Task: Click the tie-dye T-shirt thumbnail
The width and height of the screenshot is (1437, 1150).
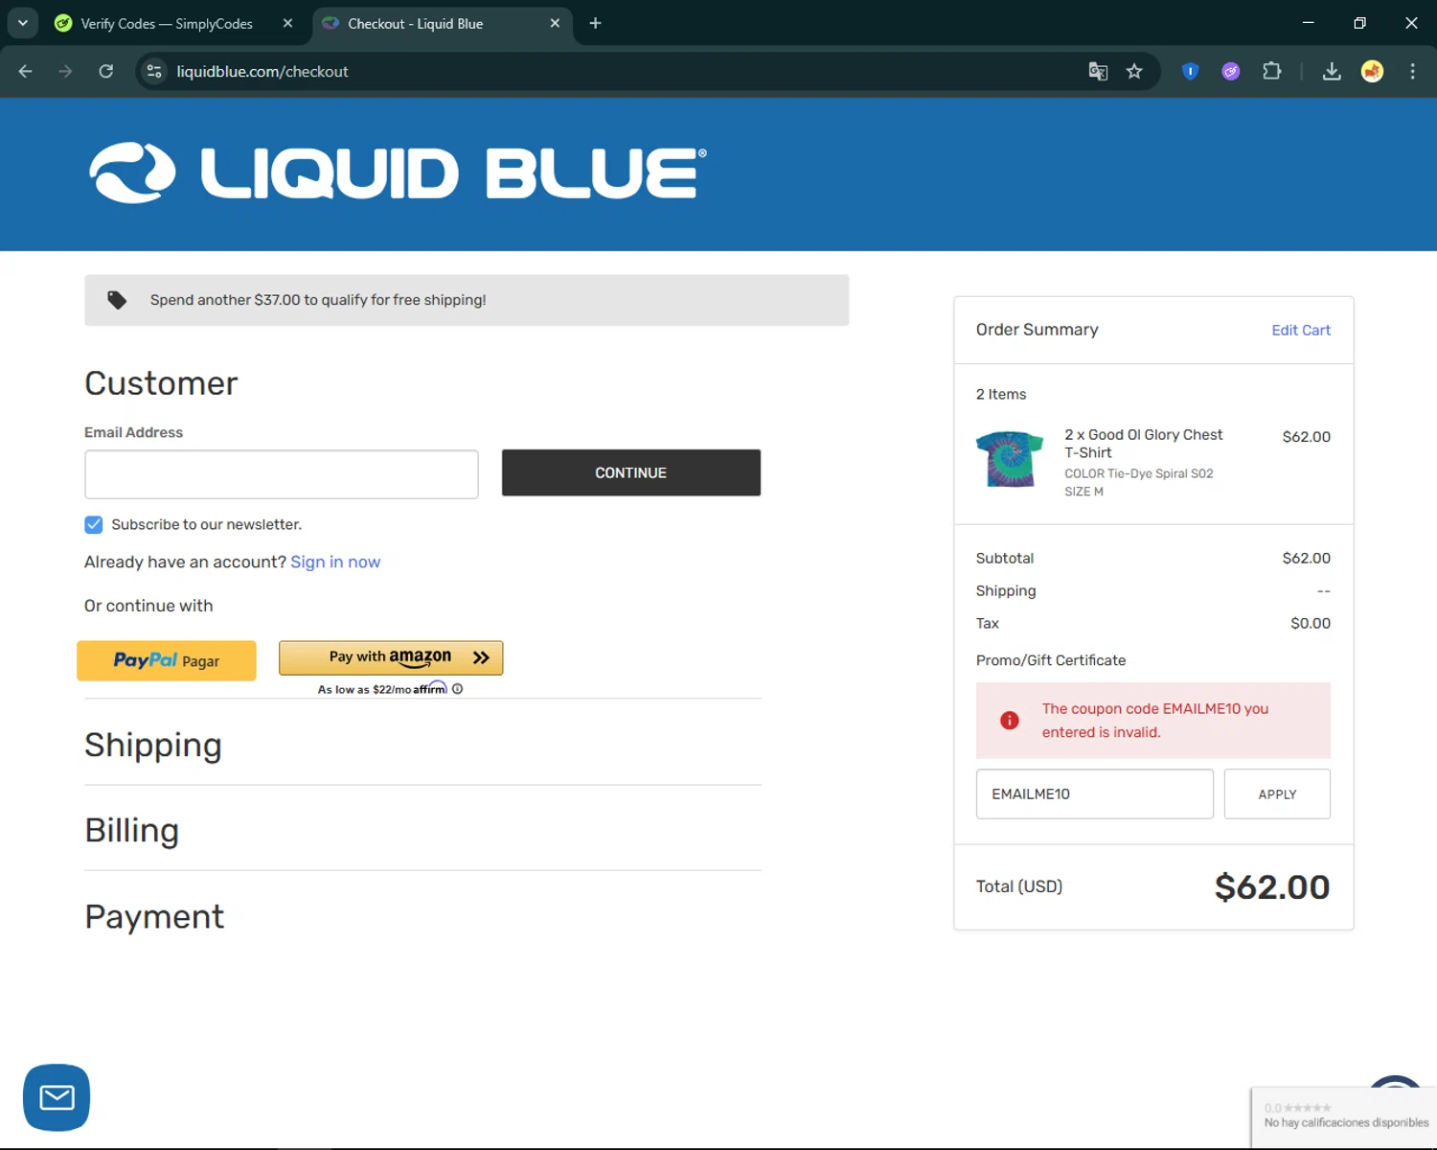Action: coord(1010,459)
